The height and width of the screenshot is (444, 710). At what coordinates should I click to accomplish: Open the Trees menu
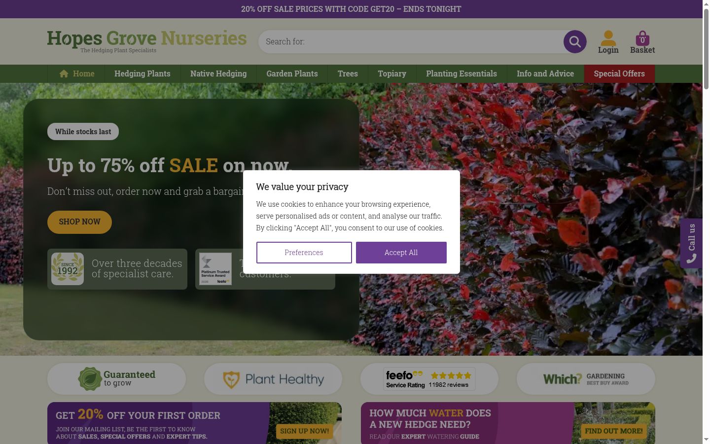(348, 74)
